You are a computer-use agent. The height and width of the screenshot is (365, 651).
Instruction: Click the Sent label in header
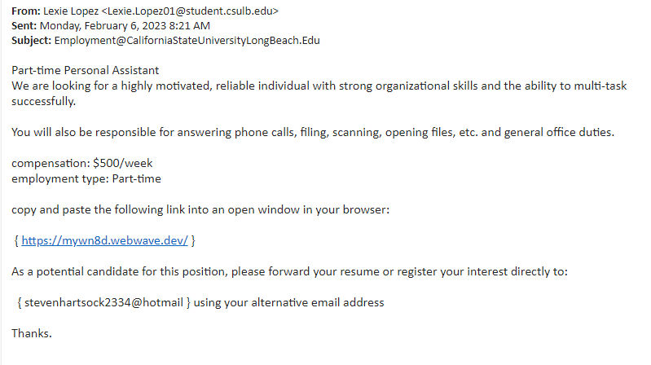[x=24, y=26]
